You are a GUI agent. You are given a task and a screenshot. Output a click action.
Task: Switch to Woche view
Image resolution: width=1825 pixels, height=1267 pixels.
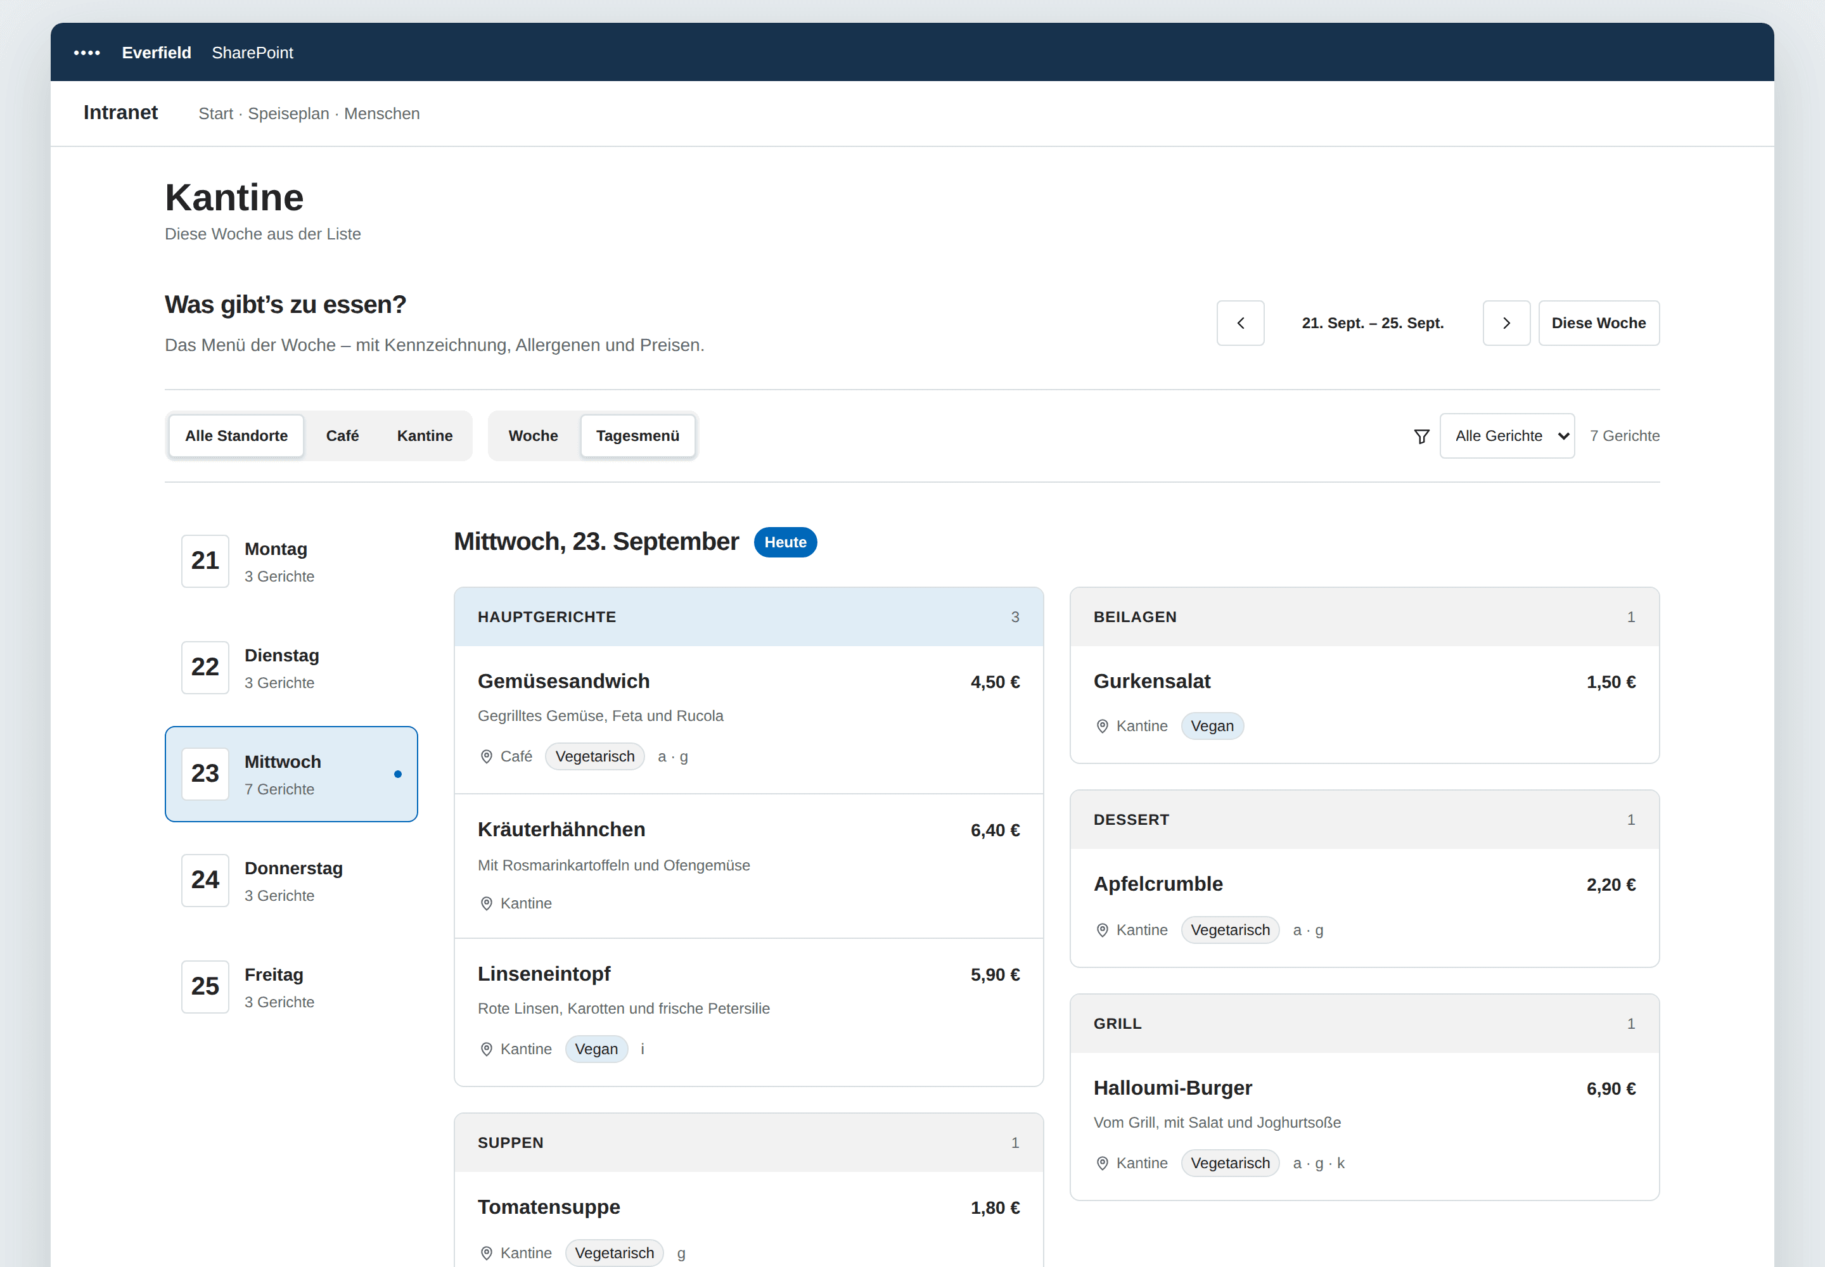click(x=533, y=436)
